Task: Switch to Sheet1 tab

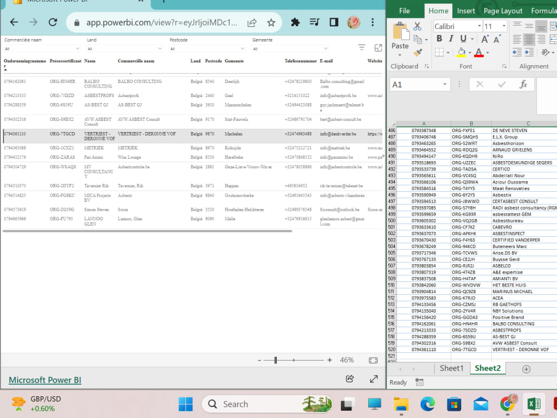Action: click(452, 368)
